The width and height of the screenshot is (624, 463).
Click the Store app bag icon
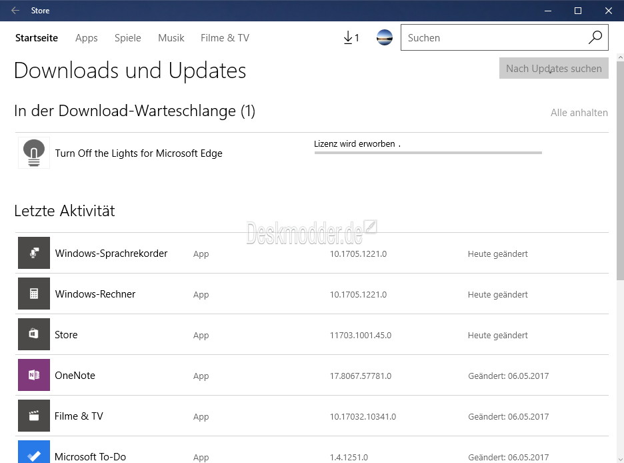point(34,334)
